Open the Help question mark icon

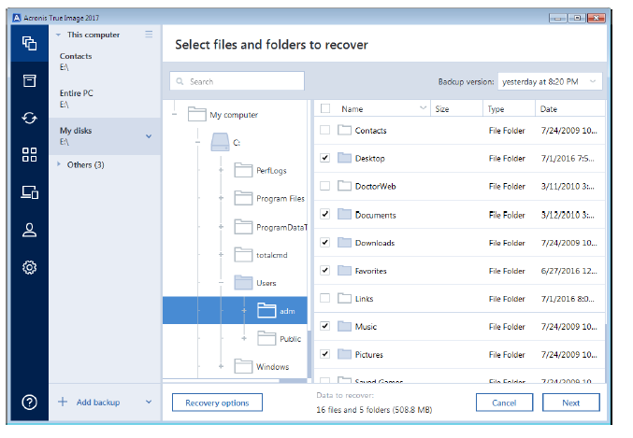30,403
